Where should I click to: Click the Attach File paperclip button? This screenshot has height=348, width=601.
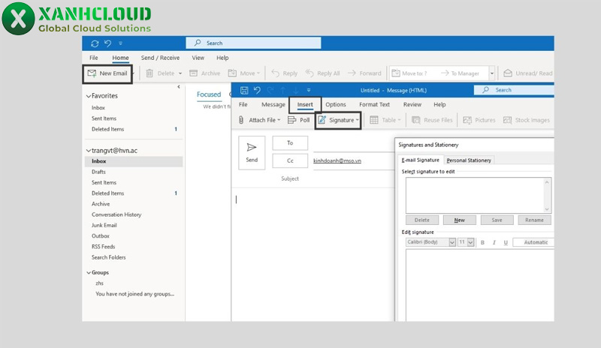tap(259, 120)
